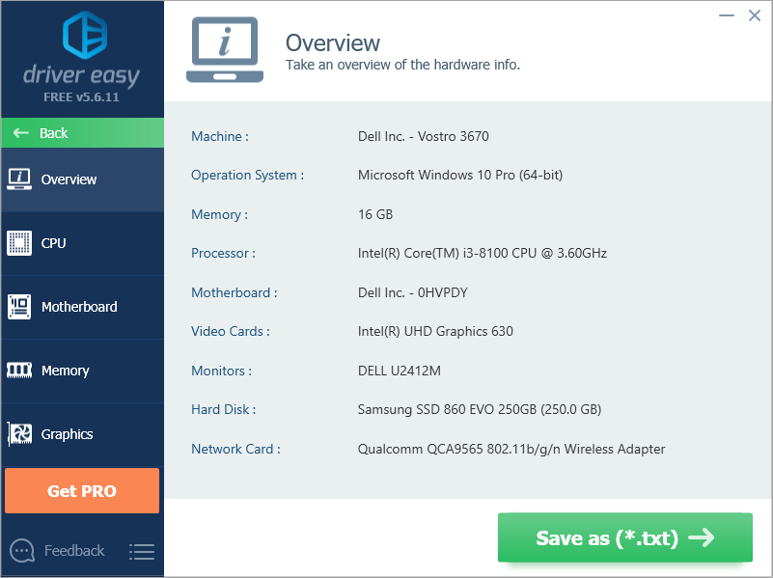Click the large Overview header laptop icon
Viewport: 773px width, 578px height.
click(x=225, y=50)
